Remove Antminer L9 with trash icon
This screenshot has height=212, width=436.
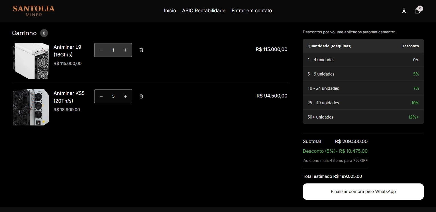tap(141, 50)
